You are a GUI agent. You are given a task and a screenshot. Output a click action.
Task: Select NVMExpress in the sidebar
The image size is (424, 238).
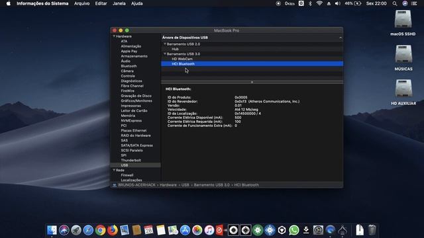[131, 120]
